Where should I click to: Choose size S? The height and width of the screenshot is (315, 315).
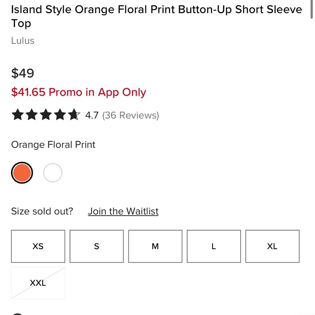97,246
